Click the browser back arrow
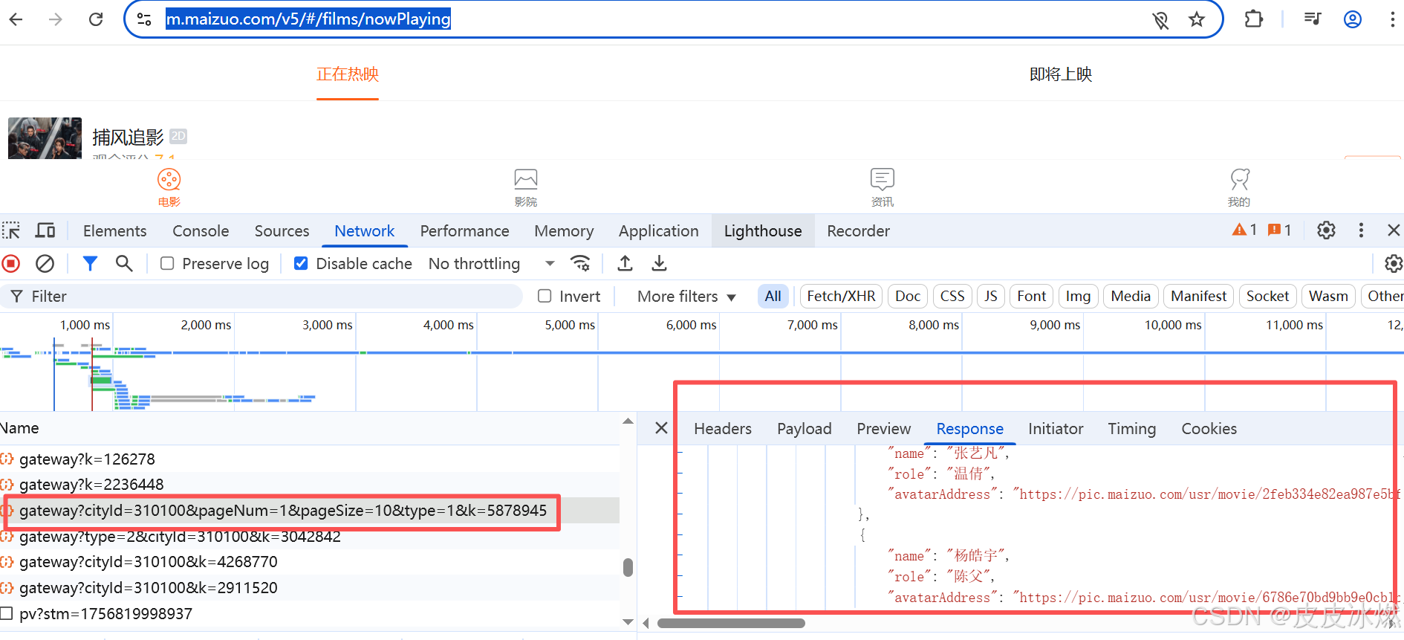1404x640 pixels. [16, 19]
